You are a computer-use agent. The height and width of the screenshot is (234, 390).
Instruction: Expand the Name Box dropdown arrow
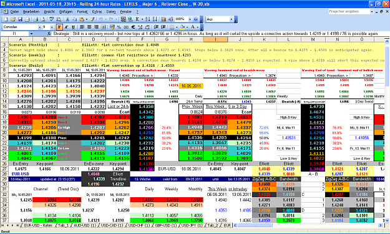tap(31, 34)
